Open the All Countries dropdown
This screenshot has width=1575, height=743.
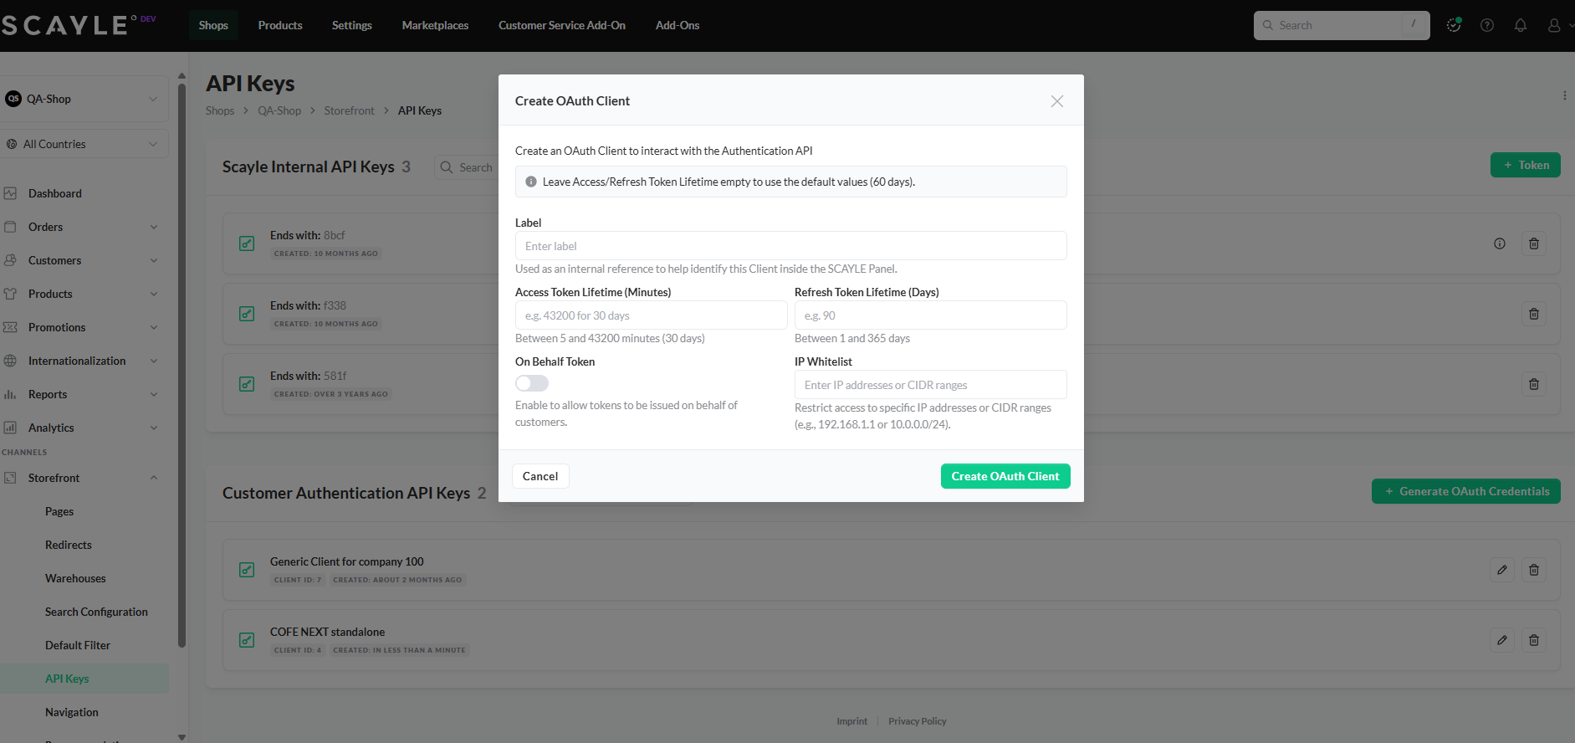click(x=84, y=144)
